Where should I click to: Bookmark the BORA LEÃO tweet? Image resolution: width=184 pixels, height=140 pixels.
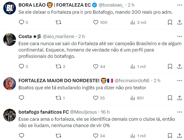[170, 22]
